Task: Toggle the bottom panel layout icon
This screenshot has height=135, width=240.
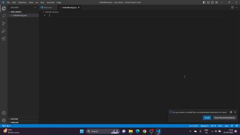Action: (208, 2)
